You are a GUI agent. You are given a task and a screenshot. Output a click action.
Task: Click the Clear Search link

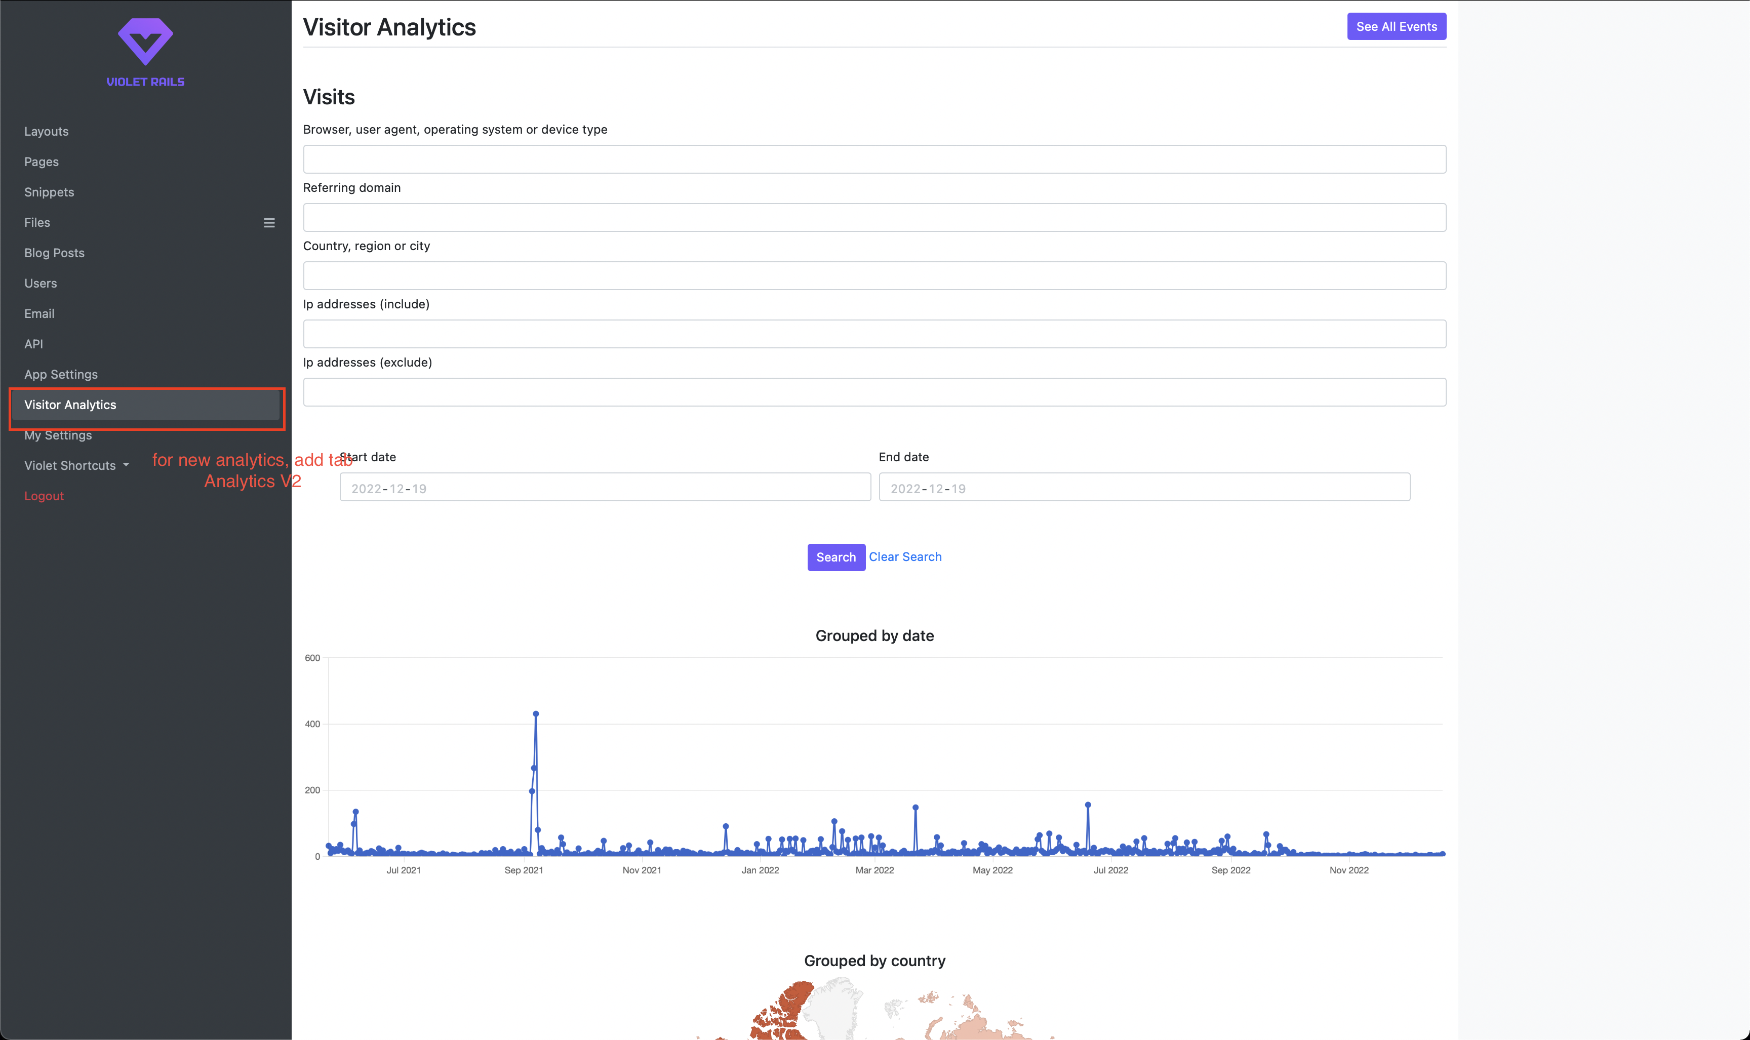click(x=905, y=556)
